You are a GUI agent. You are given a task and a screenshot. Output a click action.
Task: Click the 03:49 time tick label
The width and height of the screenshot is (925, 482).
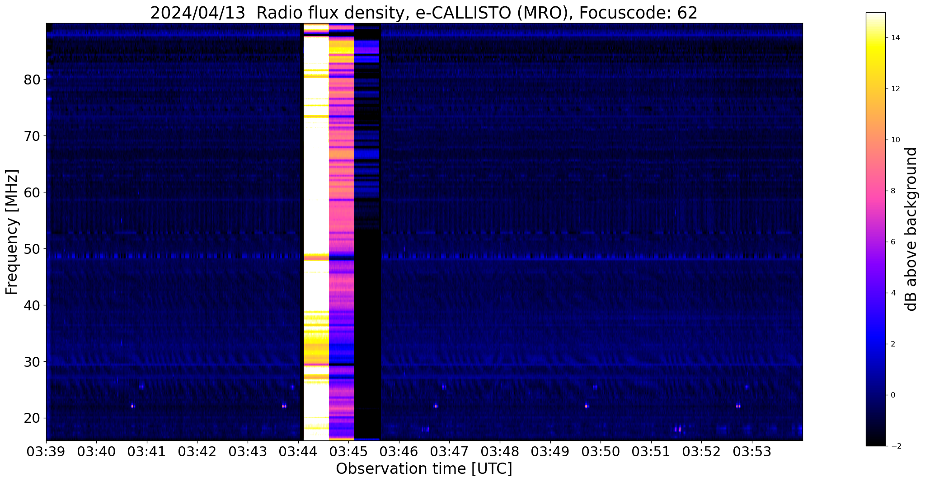point(550,452)
